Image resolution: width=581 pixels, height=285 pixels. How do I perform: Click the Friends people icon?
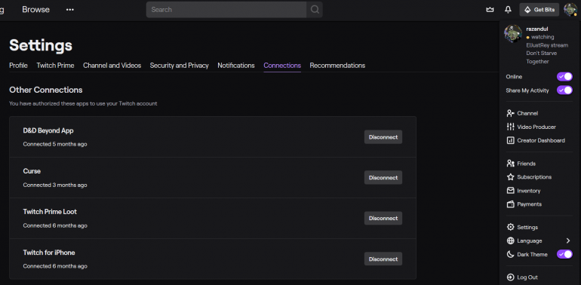pyautogui.click(x=511, y=164)
